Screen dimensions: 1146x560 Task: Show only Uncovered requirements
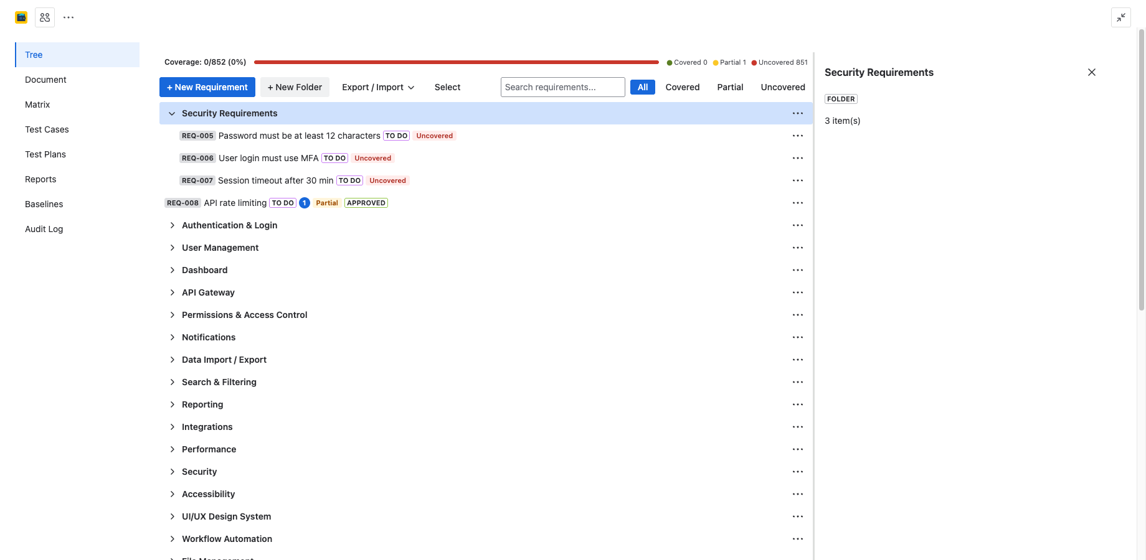pyautogui.click(x=782, y=87)
